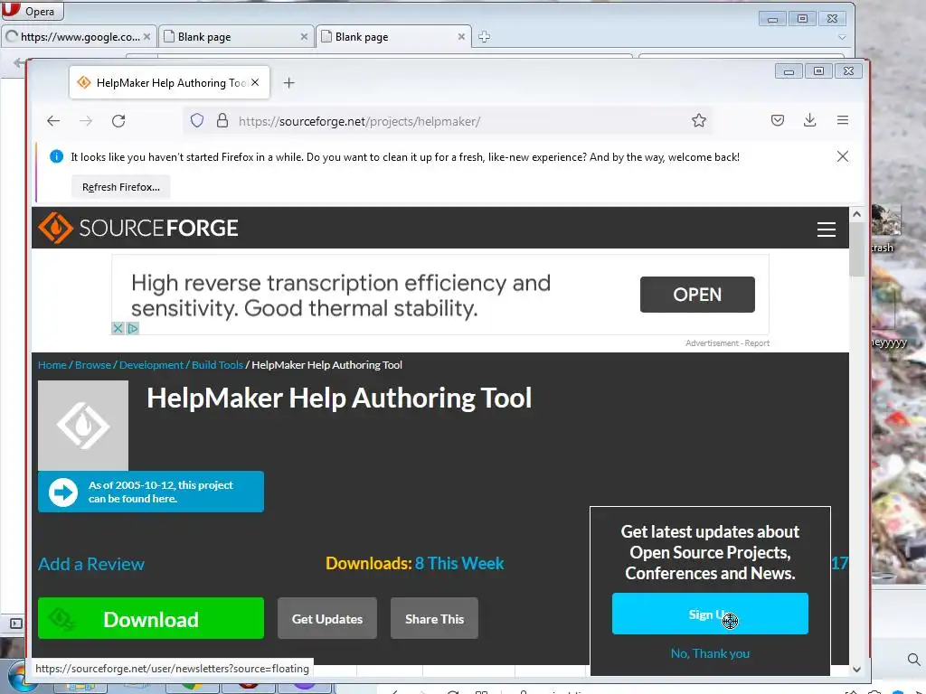Toggle the Opera panel icon at bottom left

(x=16, y=624)
